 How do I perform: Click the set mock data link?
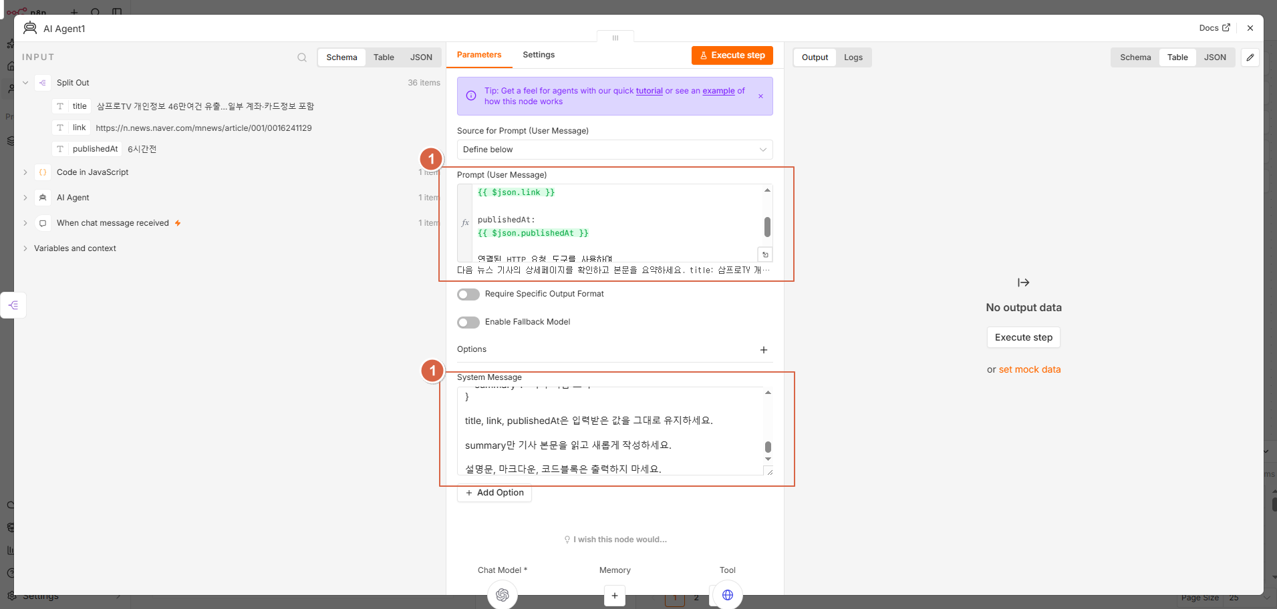tap(1030, 369)
